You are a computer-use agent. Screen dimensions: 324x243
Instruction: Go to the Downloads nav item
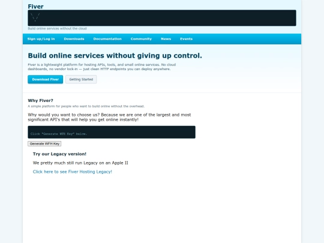74,39
